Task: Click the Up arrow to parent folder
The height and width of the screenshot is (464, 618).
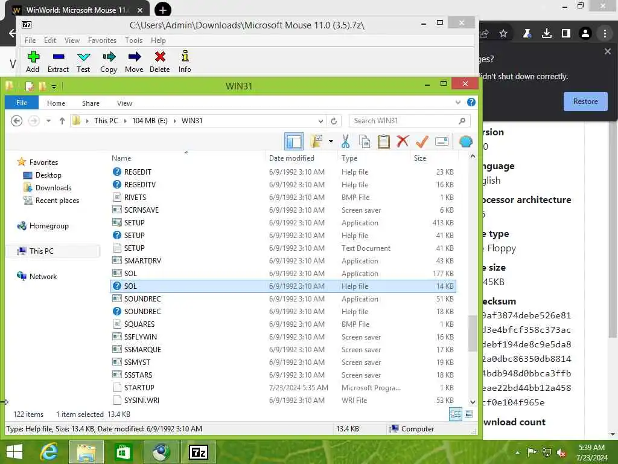Action: click(x=62, y=121)
